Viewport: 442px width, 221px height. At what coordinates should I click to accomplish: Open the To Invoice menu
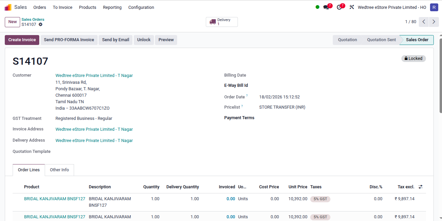click(x=62, y=7)
